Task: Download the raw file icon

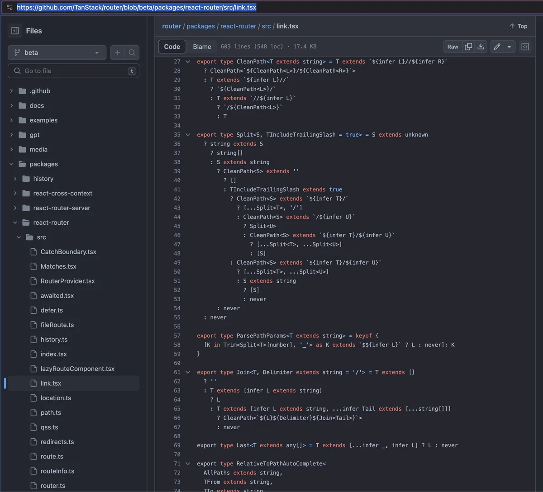Action: [481, 47]
